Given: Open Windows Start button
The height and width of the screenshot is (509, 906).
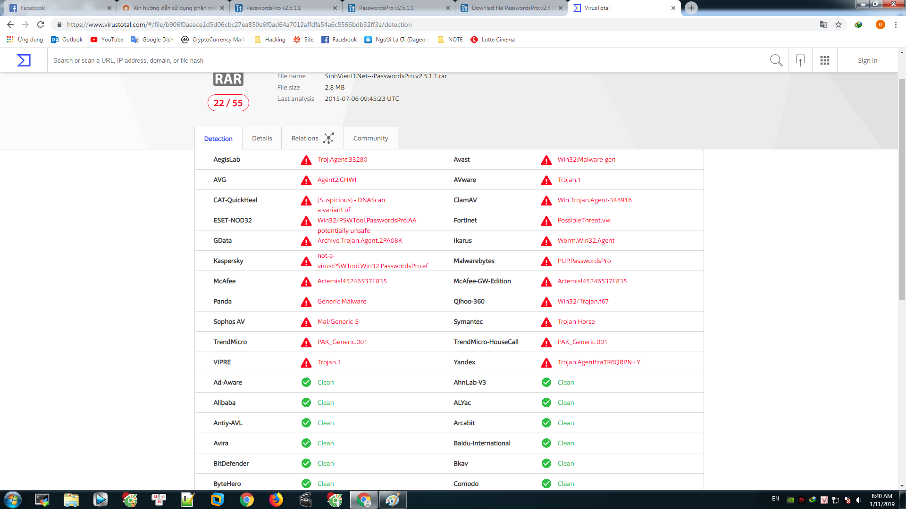Looking at the screenshot, I should (x=12, y=500).
